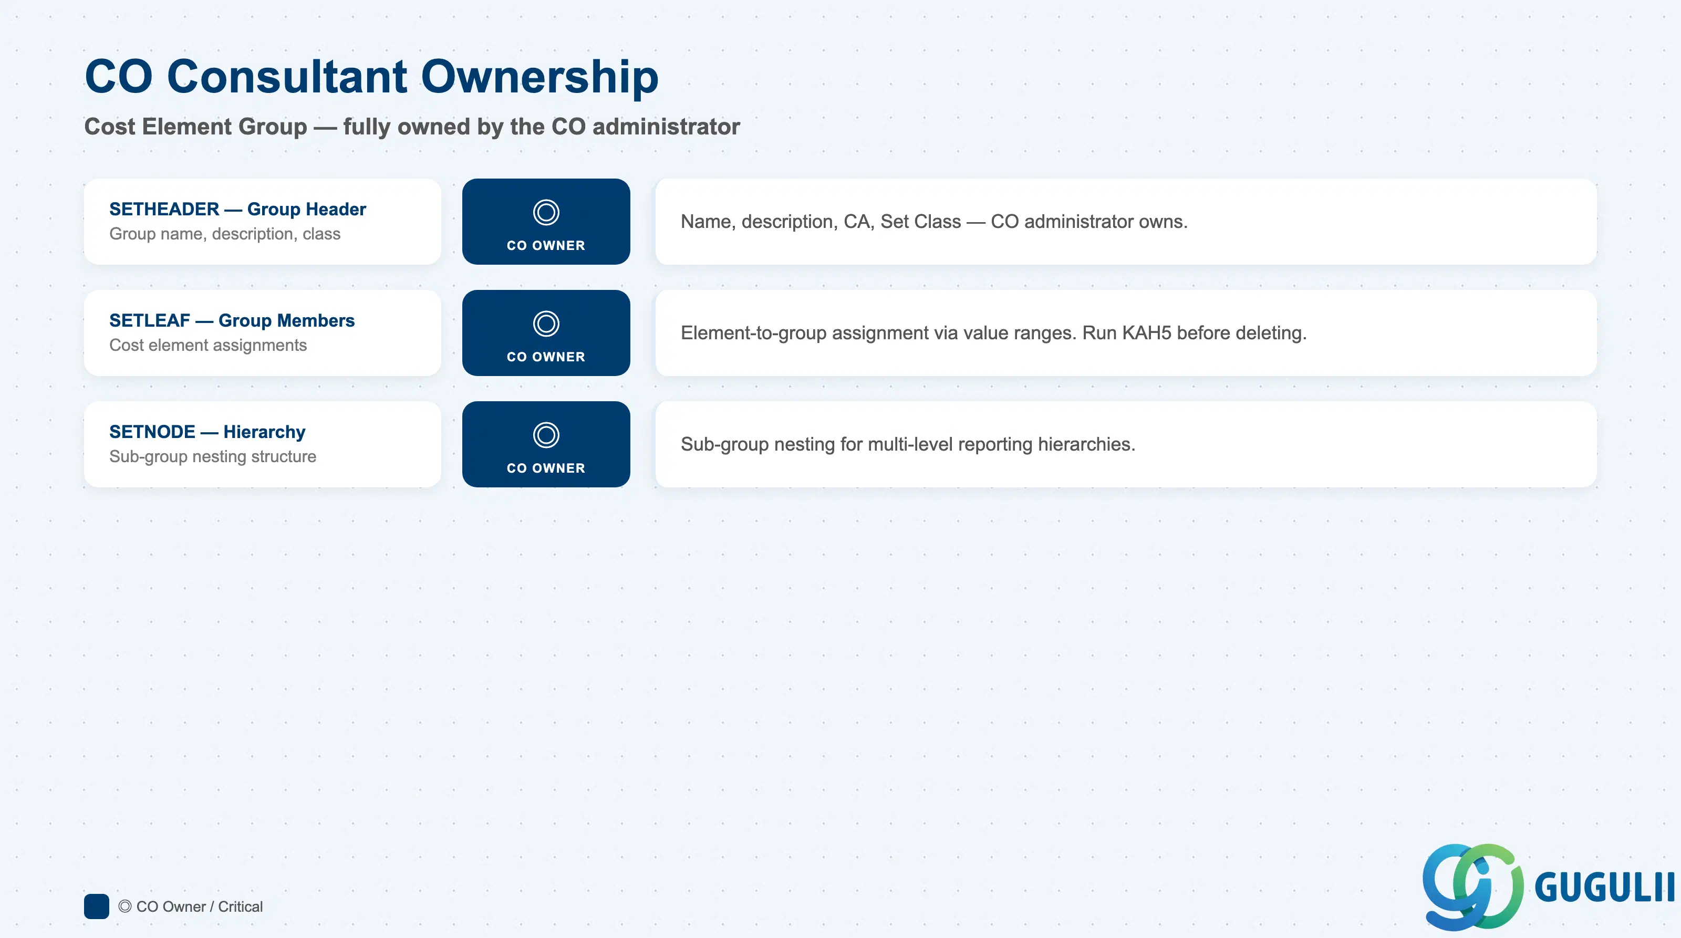Select the SETNODE — Hierarchy card
This screenshot has height=938, width=1681.
(x=262, y=444)
